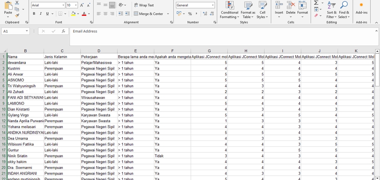Select row 12 header
This screenshot has width=380, height=180.
(x=4, y=121)
